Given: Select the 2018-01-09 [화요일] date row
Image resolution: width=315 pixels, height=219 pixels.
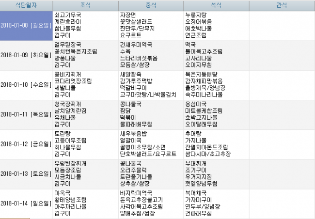Looking at the screenshot, I should coord(26,55).
